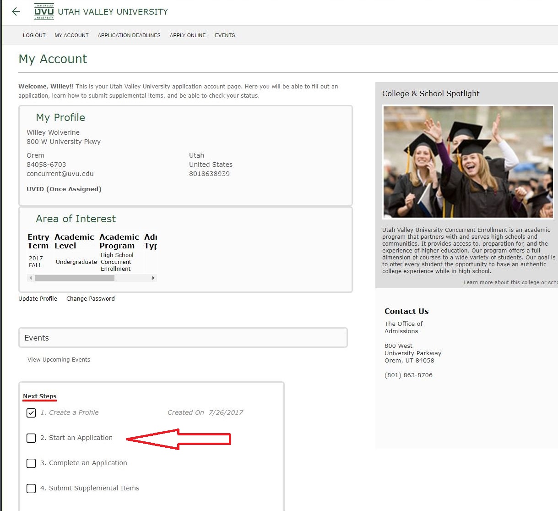Click the Undergraduate table cell
The image size is (558, 511).
tap(76, 262)
